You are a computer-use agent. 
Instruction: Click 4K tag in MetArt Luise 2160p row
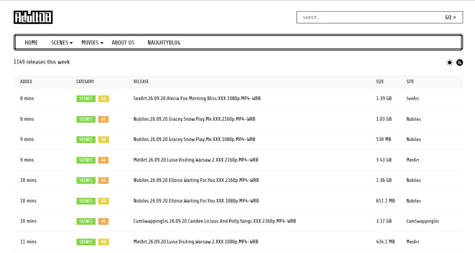point(104,160)
